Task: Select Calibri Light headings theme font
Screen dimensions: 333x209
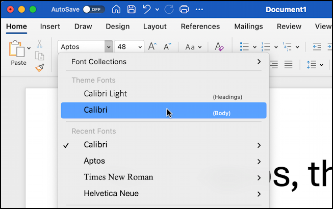Action: pyautogui.click(x=164, y=94)
